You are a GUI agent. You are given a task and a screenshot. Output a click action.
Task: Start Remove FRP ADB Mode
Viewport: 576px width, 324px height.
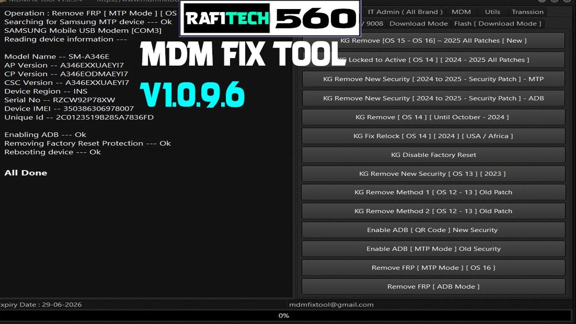[x=433, y=287]
